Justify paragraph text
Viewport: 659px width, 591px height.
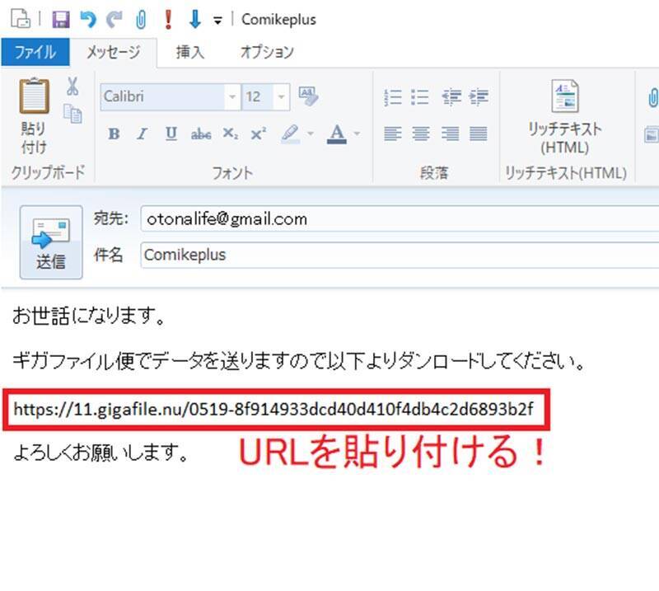479,134
